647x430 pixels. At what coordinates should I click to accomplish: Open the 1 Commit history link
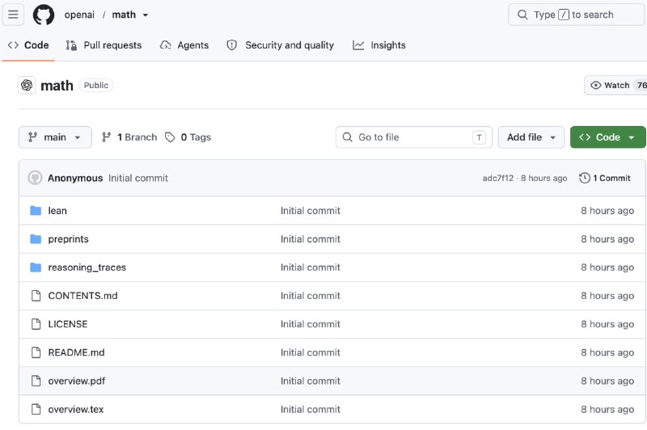click(605, 178)
